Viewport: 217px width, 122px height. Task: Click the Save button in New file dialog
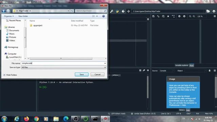click(82, 75)
